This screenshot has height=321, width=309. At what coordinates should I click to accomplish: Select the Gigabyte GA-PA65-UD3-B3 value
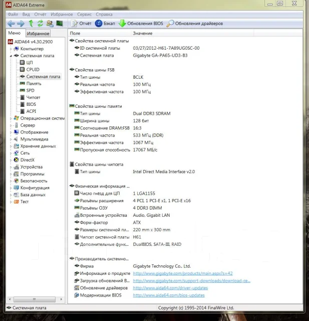pyautogui.click(x=160, y=56)
